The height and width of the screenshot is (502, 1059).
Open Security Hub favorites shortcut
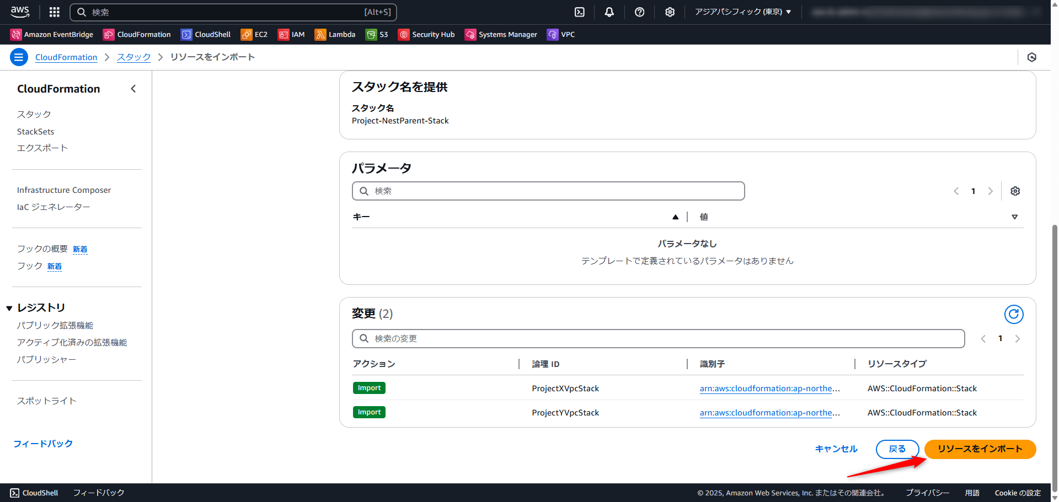(x=426, y=34)
